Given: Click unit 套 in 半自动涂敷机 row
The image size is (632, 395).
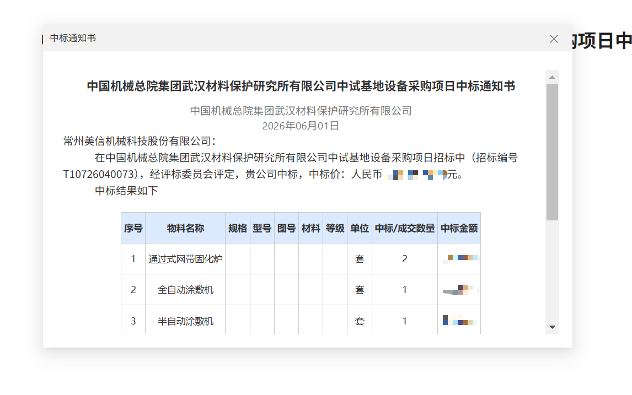Looking at the screenshot, I should (360, 321).
